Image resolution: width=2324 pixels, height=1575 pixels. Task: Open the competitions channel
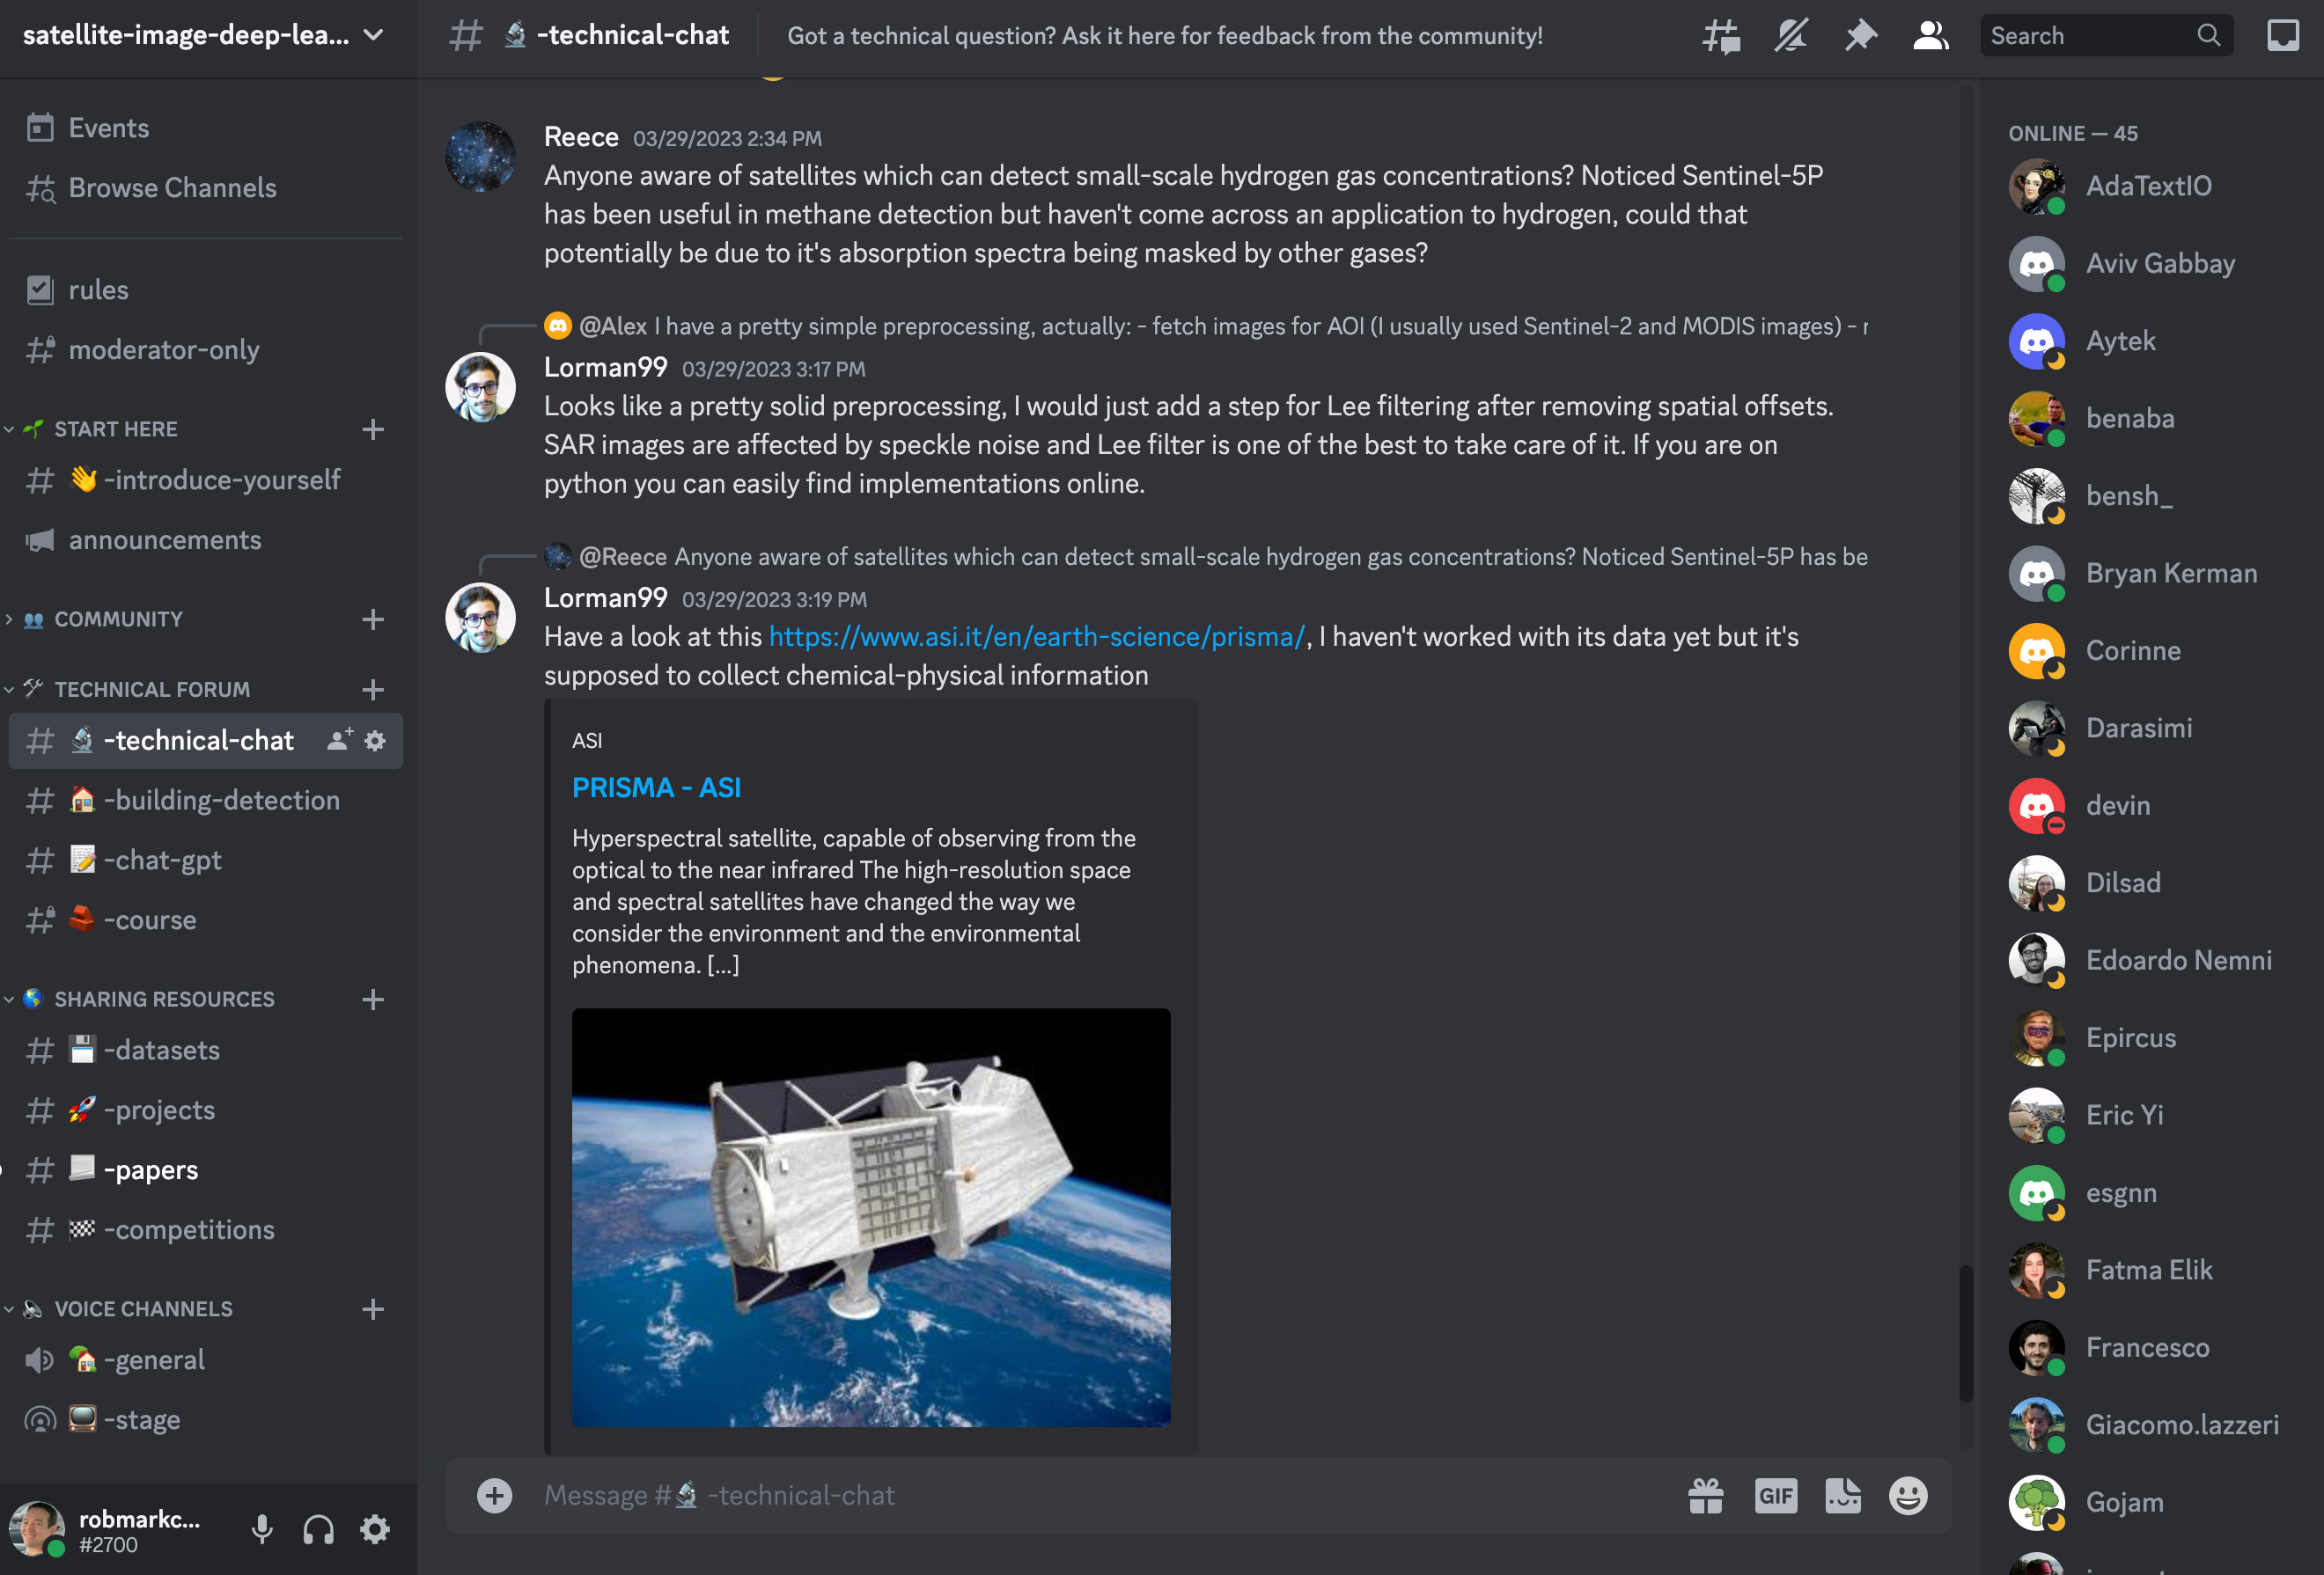[x=206, y=1230]
